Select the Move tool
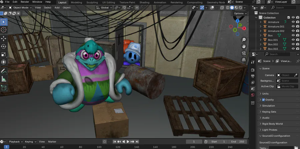Viewport: 300px width, 149px height. [x=3, y=38]
